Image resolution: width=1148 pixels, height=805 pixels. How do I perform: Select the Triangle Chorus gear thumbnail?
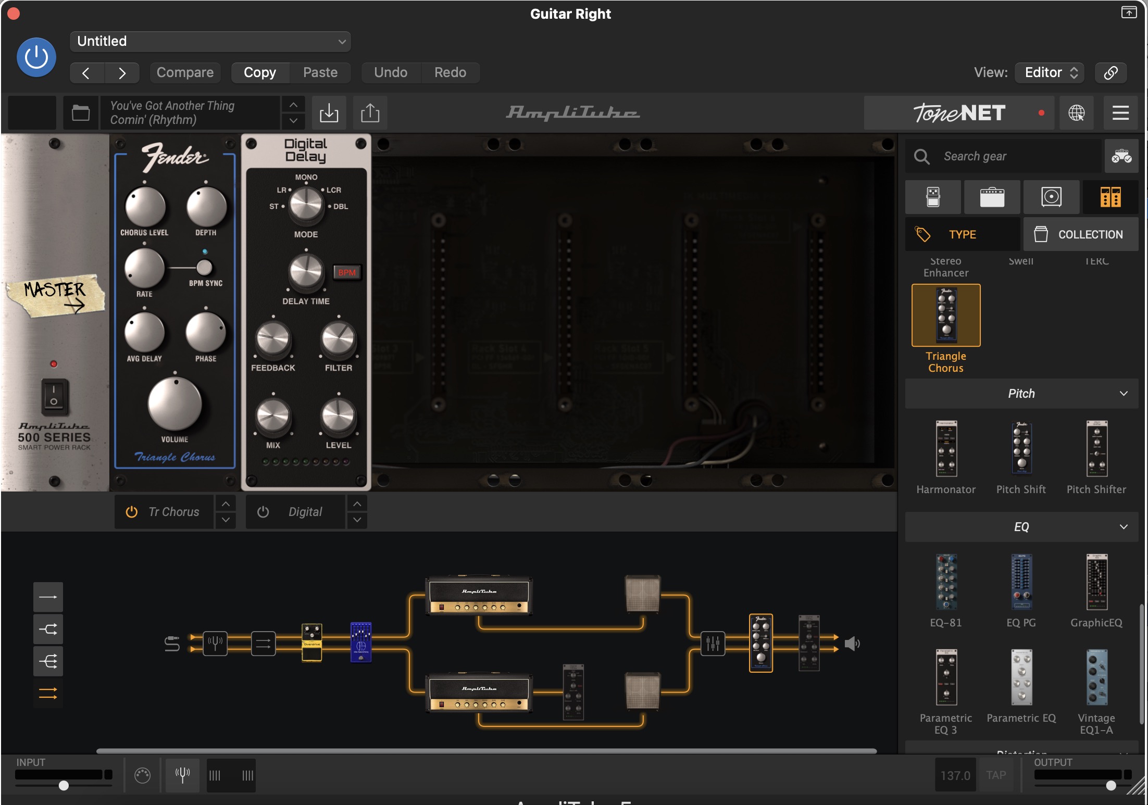pyautogui.click(x=946, y=316)
